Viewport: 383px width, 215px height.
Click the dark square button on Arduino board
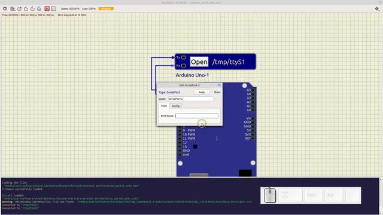click(x=195, y=146)
